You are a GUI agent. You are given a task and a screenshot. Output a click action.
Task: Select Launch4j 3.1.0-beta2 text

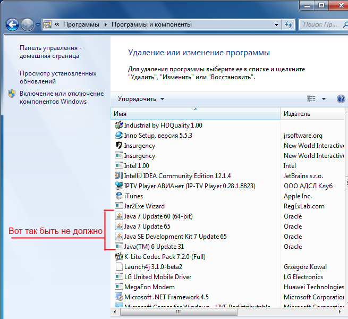[x=153, y=267]
